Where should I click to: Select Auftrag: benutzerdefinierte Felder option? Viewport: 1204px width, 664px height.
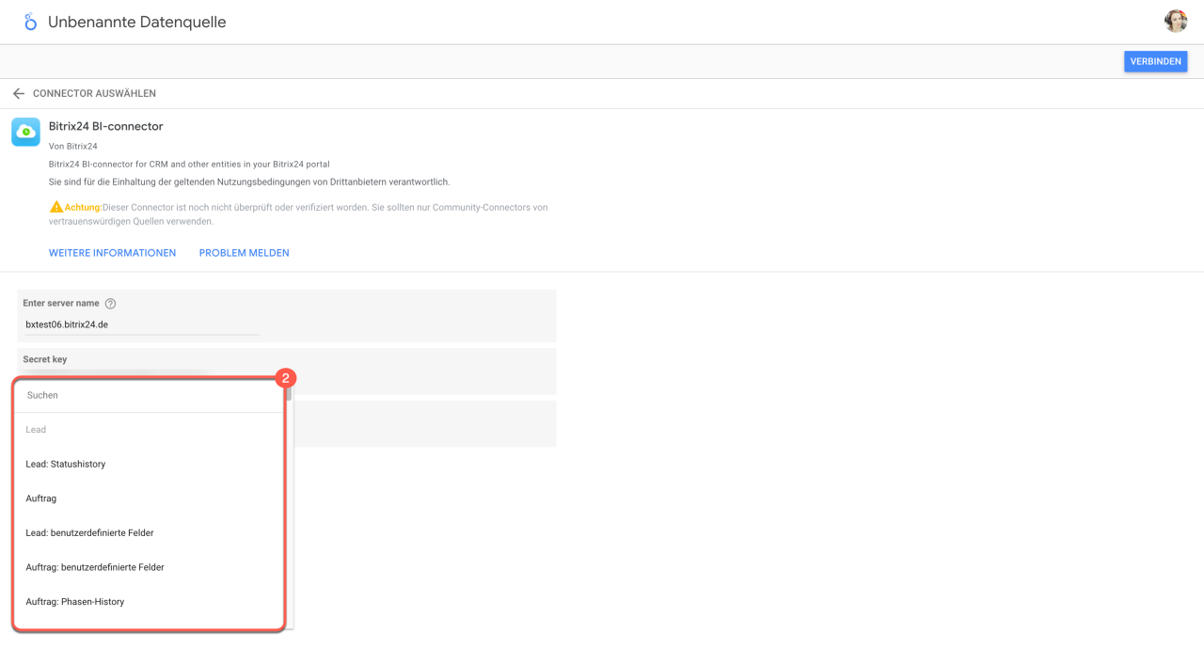[150, 567]
